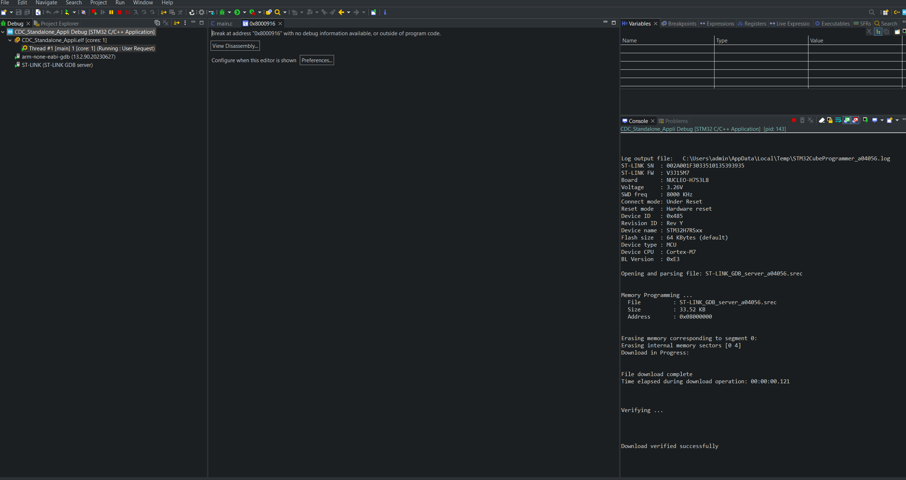Click the Pin Console icon
This screenshot has width=906, height=480.
(865, 120)
